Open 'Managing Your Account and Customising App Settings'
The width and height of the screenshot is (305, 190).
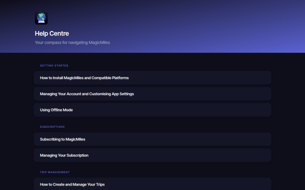87,94
